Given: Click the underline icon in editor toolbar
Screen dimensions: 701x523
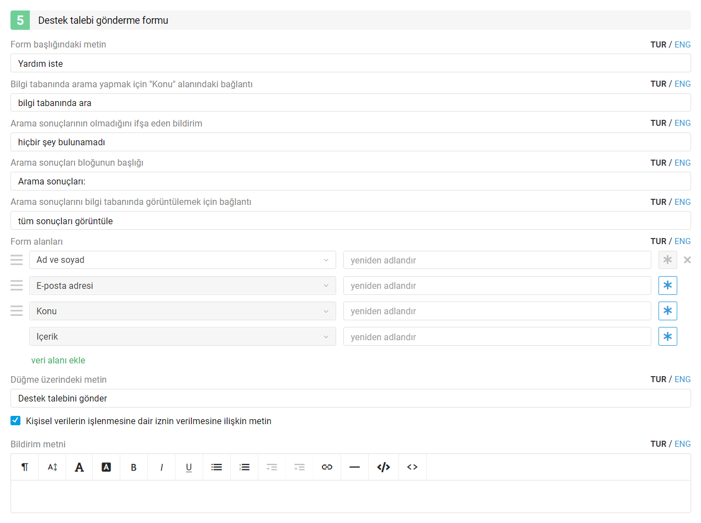Looking at the screenshot, I should pyautogui.click(x=189, y=467).
